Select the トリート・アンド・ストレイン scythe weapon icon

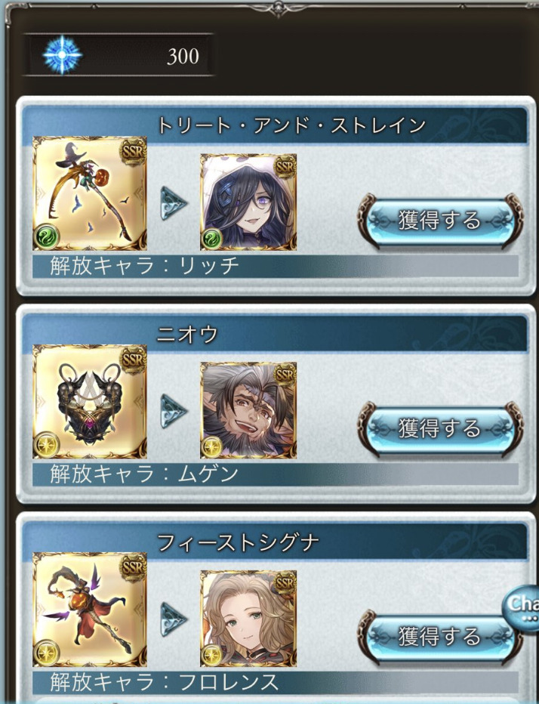90,193
